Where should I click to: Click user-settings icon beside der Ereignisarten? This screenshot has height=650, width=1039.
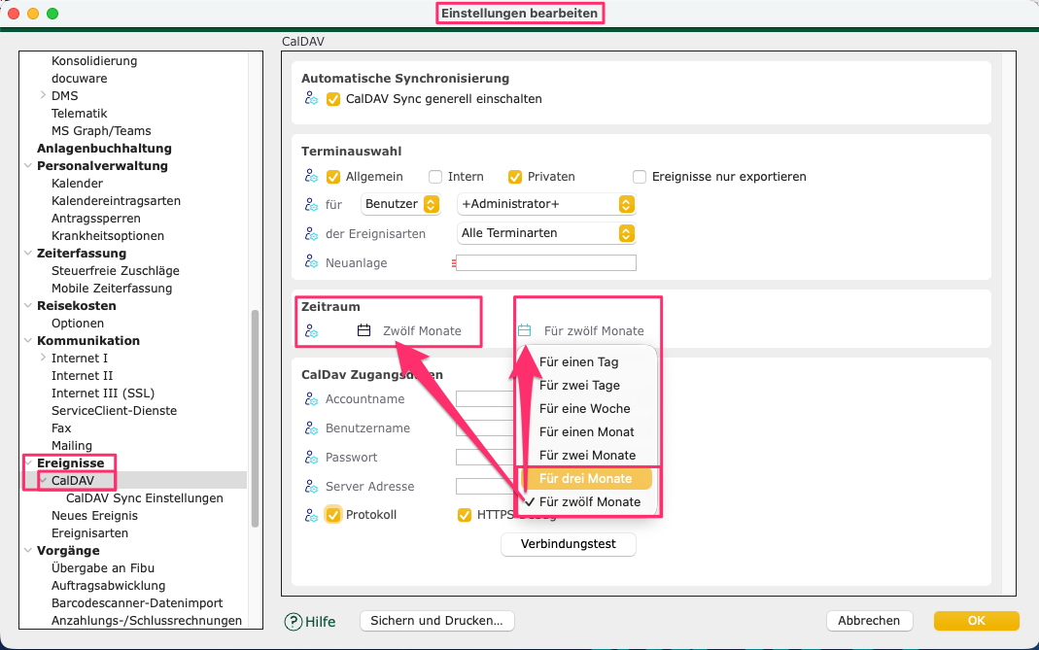(x=311, y=234)
